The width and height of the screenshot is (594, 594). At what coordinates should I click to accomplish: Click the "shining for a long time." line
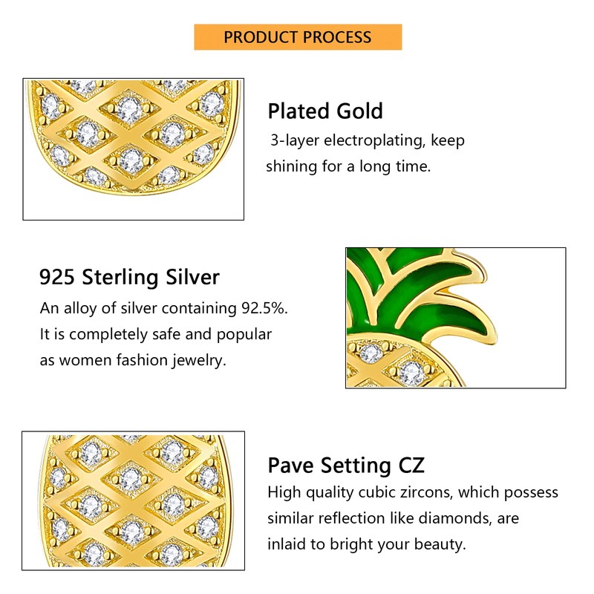pyautogui.click(x=348, y=166)
